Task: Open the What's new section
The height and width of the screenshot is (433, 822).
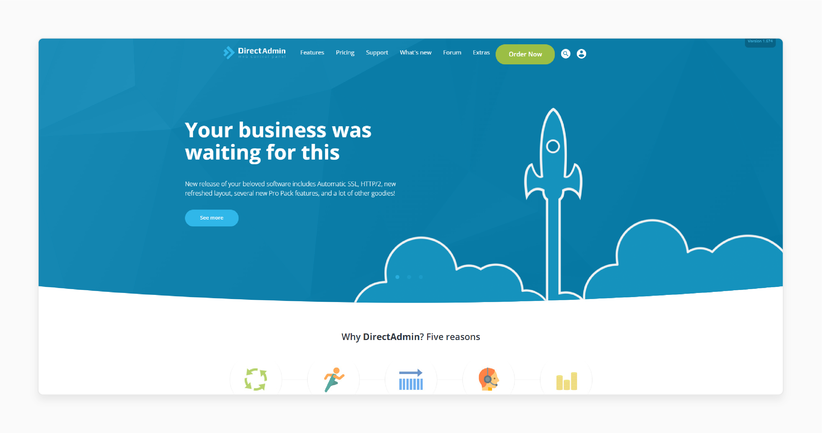Action: point(416,52)
